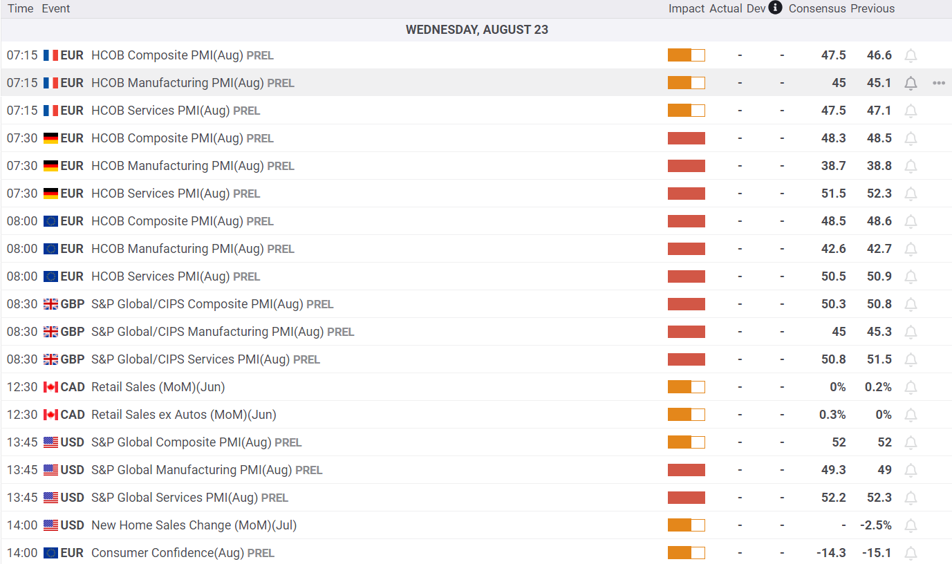Set alert bell for Eurozone HCOB Services PMI

coord(911,276)
